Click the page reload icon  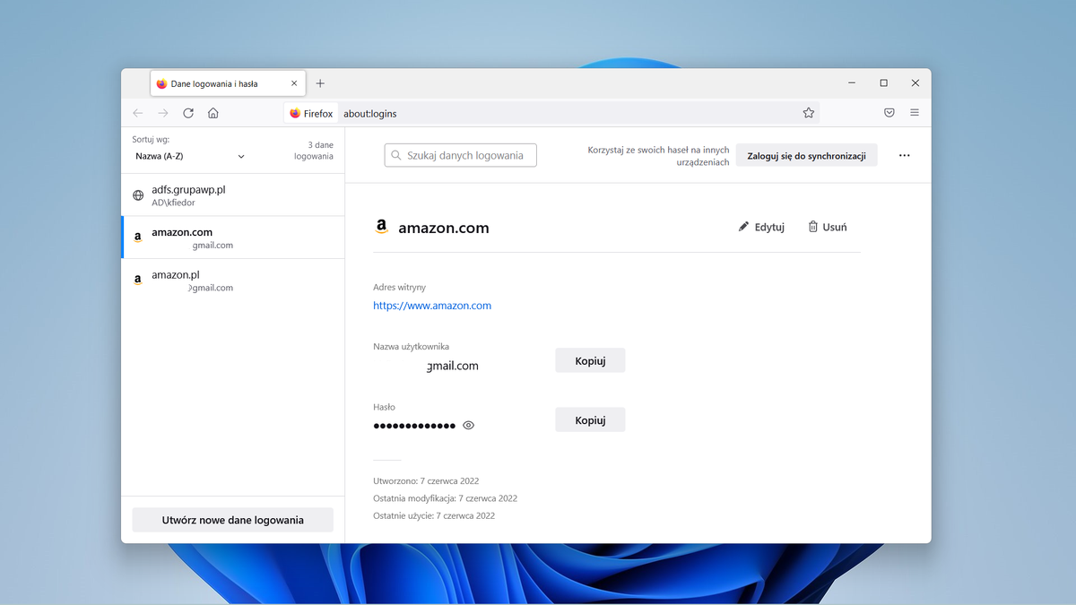(188, 113)
